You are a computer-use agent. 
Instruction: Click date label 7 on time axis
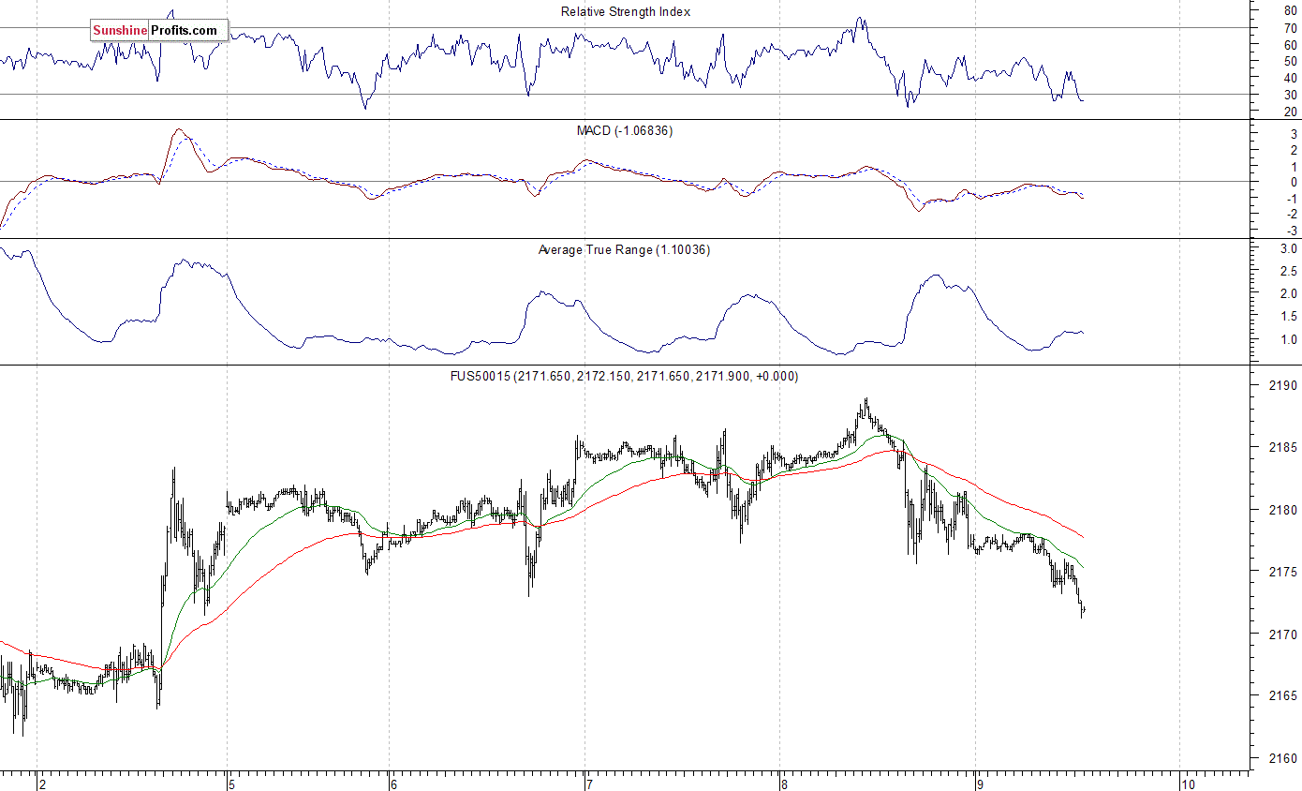(588, 784)
